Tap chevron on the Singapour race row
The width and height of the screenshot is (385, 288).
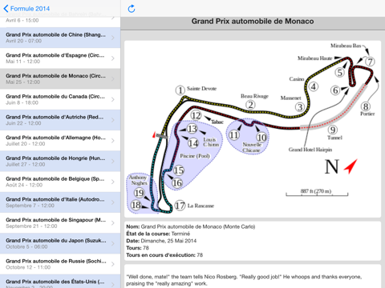[113, 223]
